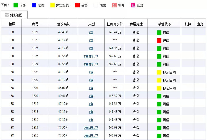Click the 查封 column header
This screenshot has width=207, height=140.
[200, 24]
